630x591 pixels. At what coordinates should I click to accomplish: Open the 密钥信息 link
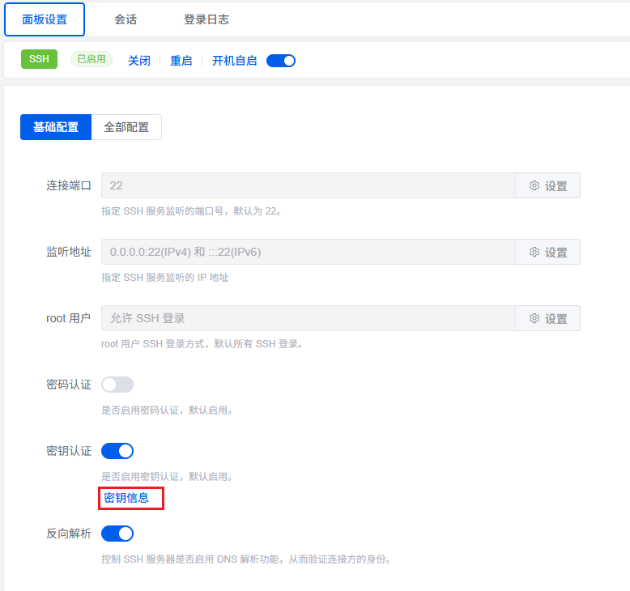(127, 498)
